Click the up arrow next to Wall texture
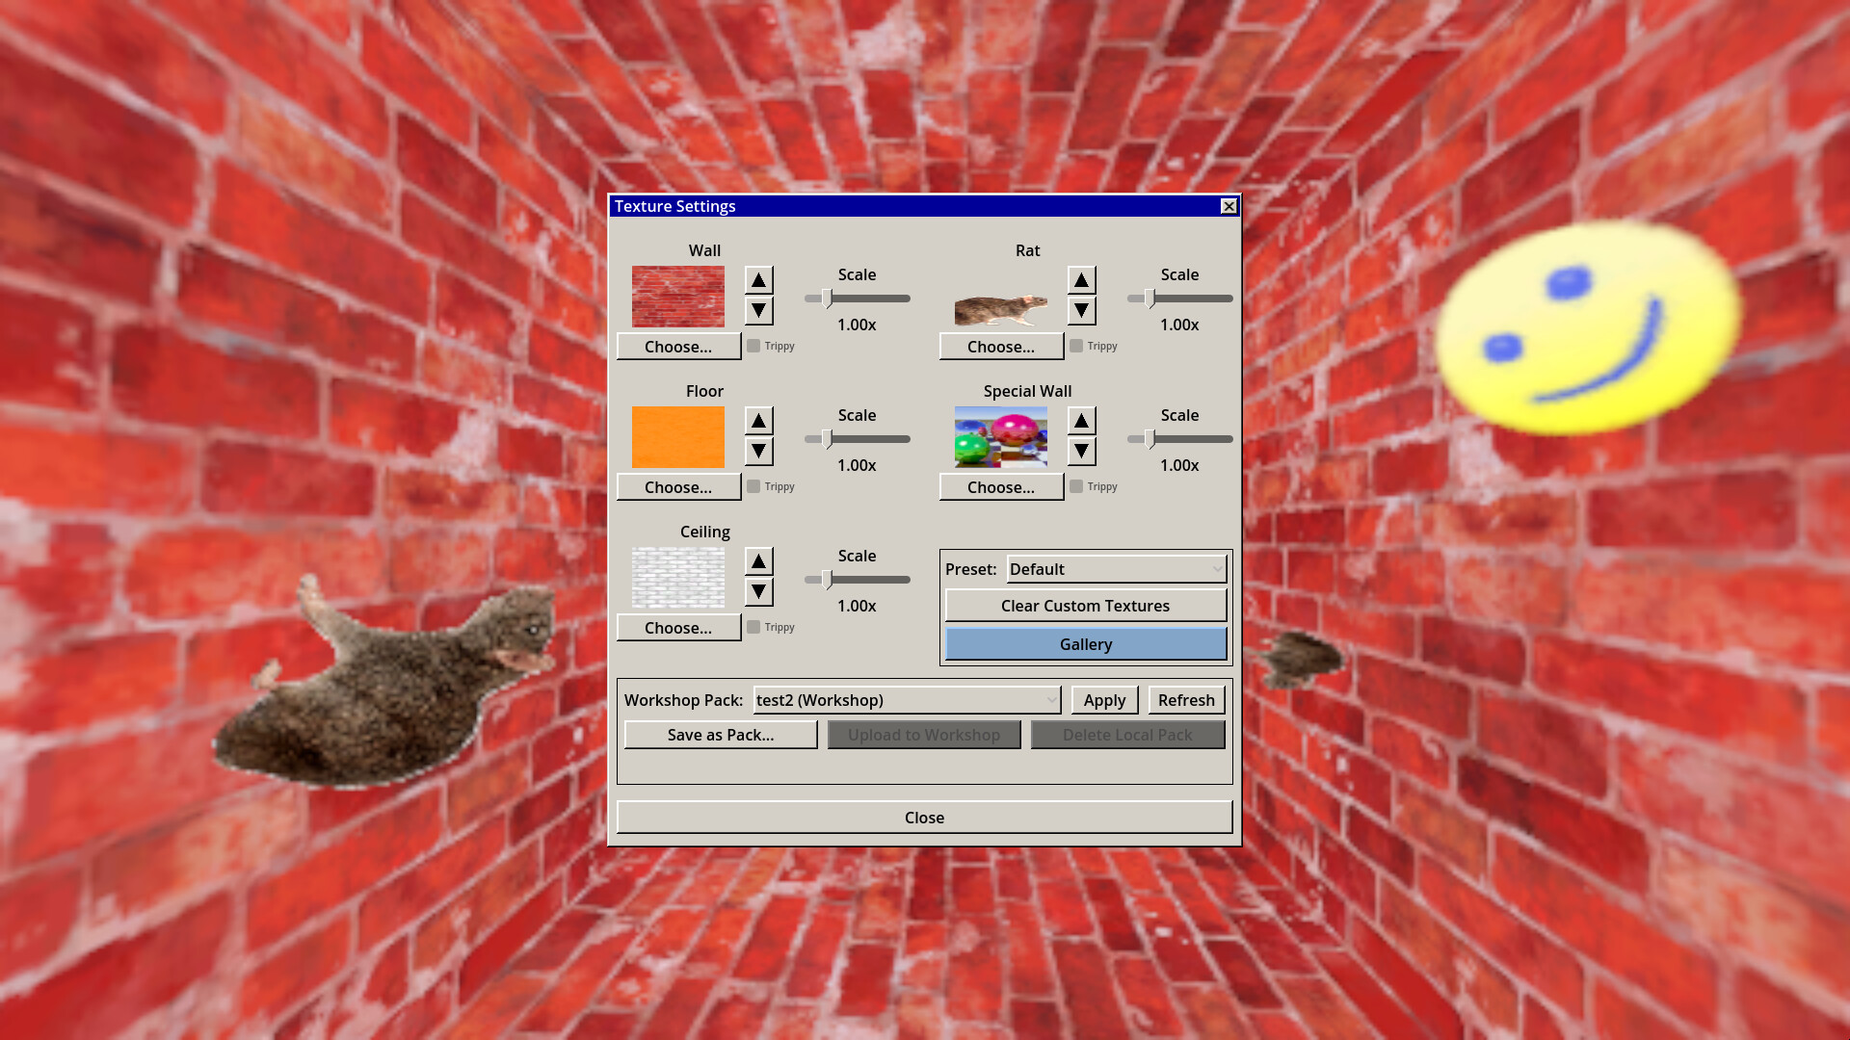Screen dimensions: 1850x1040 tap(758, 280)
